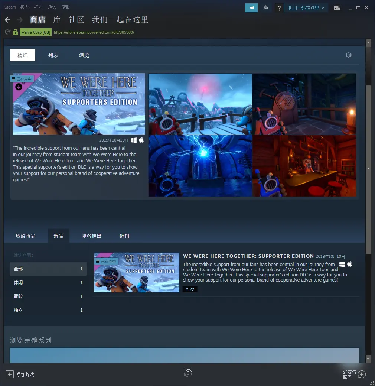
Task: Select the 新品 tab
Action: 58,236
